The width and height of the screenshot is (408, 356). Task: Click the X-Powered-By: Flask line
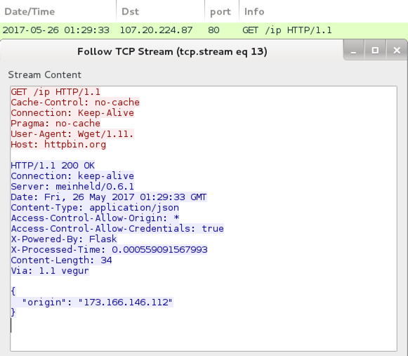64,239
